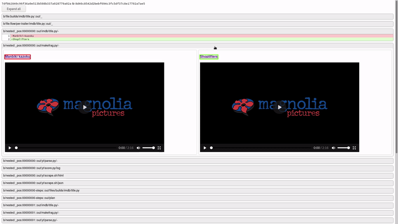Collapse the pos:00000000 out/makefrag.py/- section
This screenshot has height=224, width=398.
(197, 45)
